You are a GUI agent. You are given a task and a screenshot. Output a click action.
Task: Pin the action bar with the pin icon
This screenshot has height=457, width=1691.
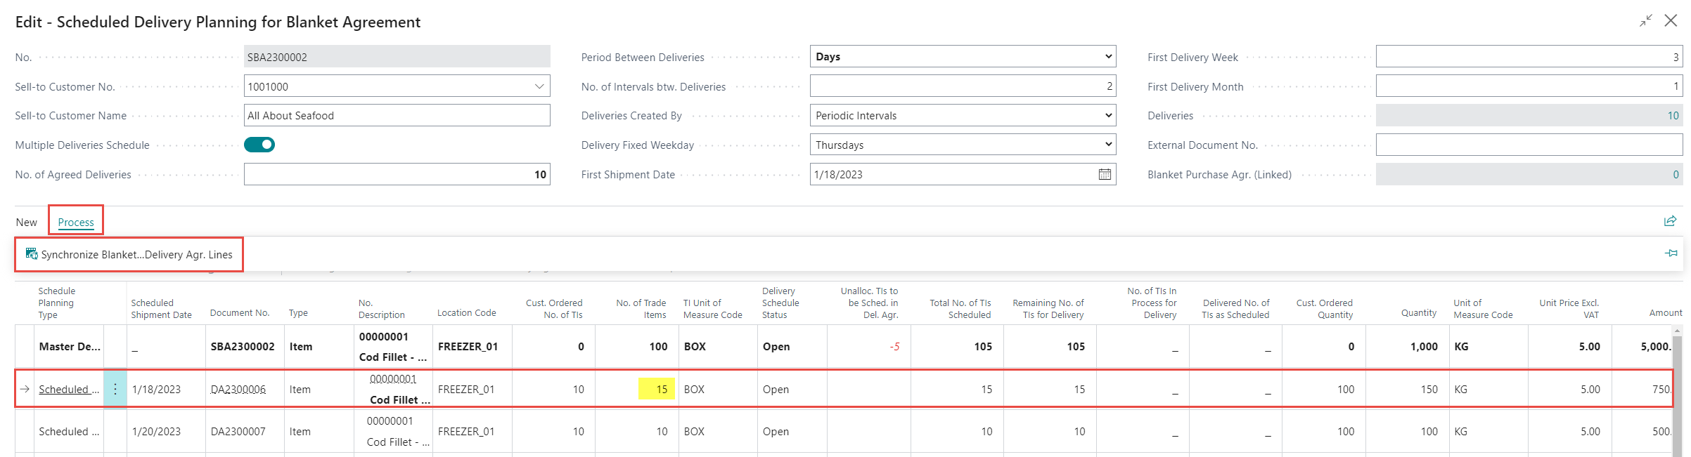(1671, 253)
